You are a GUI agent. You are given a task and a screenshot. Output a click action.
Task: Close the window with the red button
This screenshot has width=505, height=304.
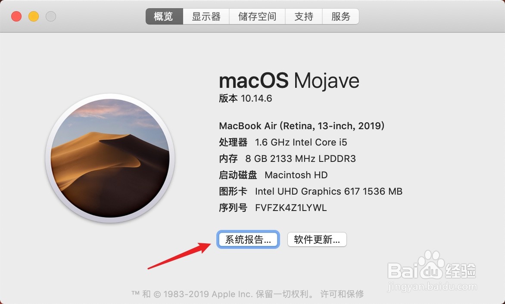16,16
